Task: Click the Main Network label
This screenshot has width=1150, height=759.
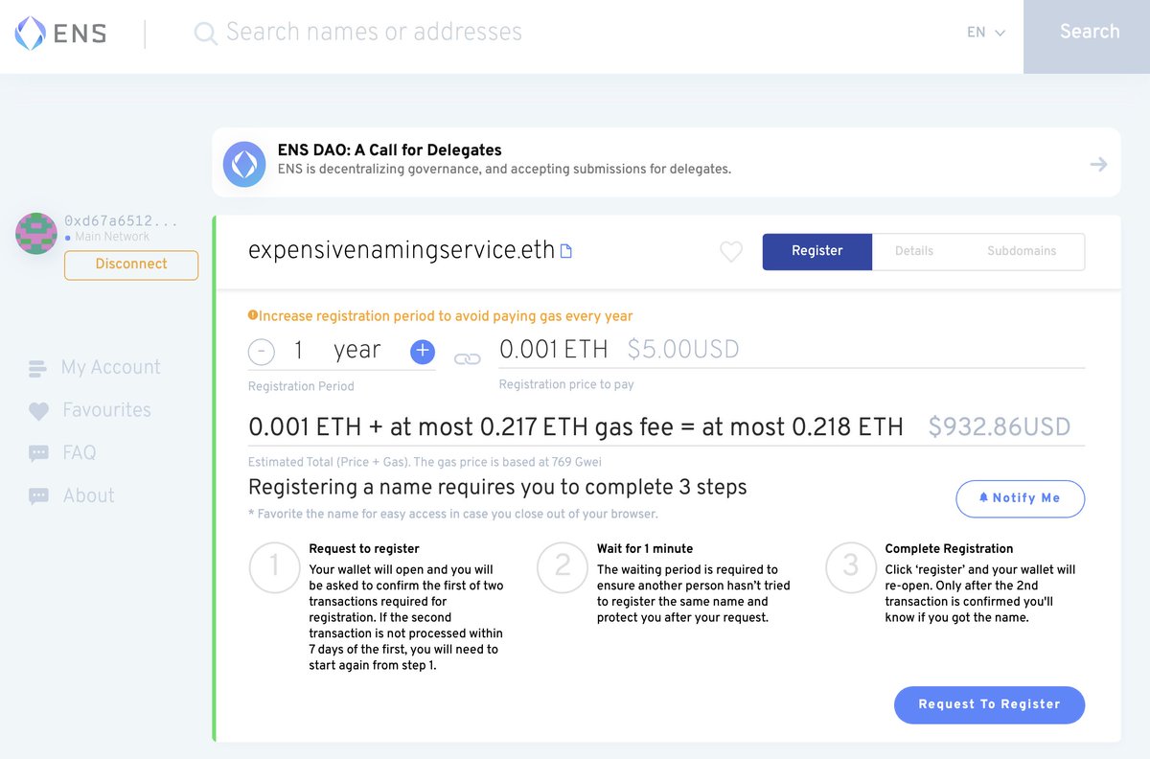Action: (112, 237)
